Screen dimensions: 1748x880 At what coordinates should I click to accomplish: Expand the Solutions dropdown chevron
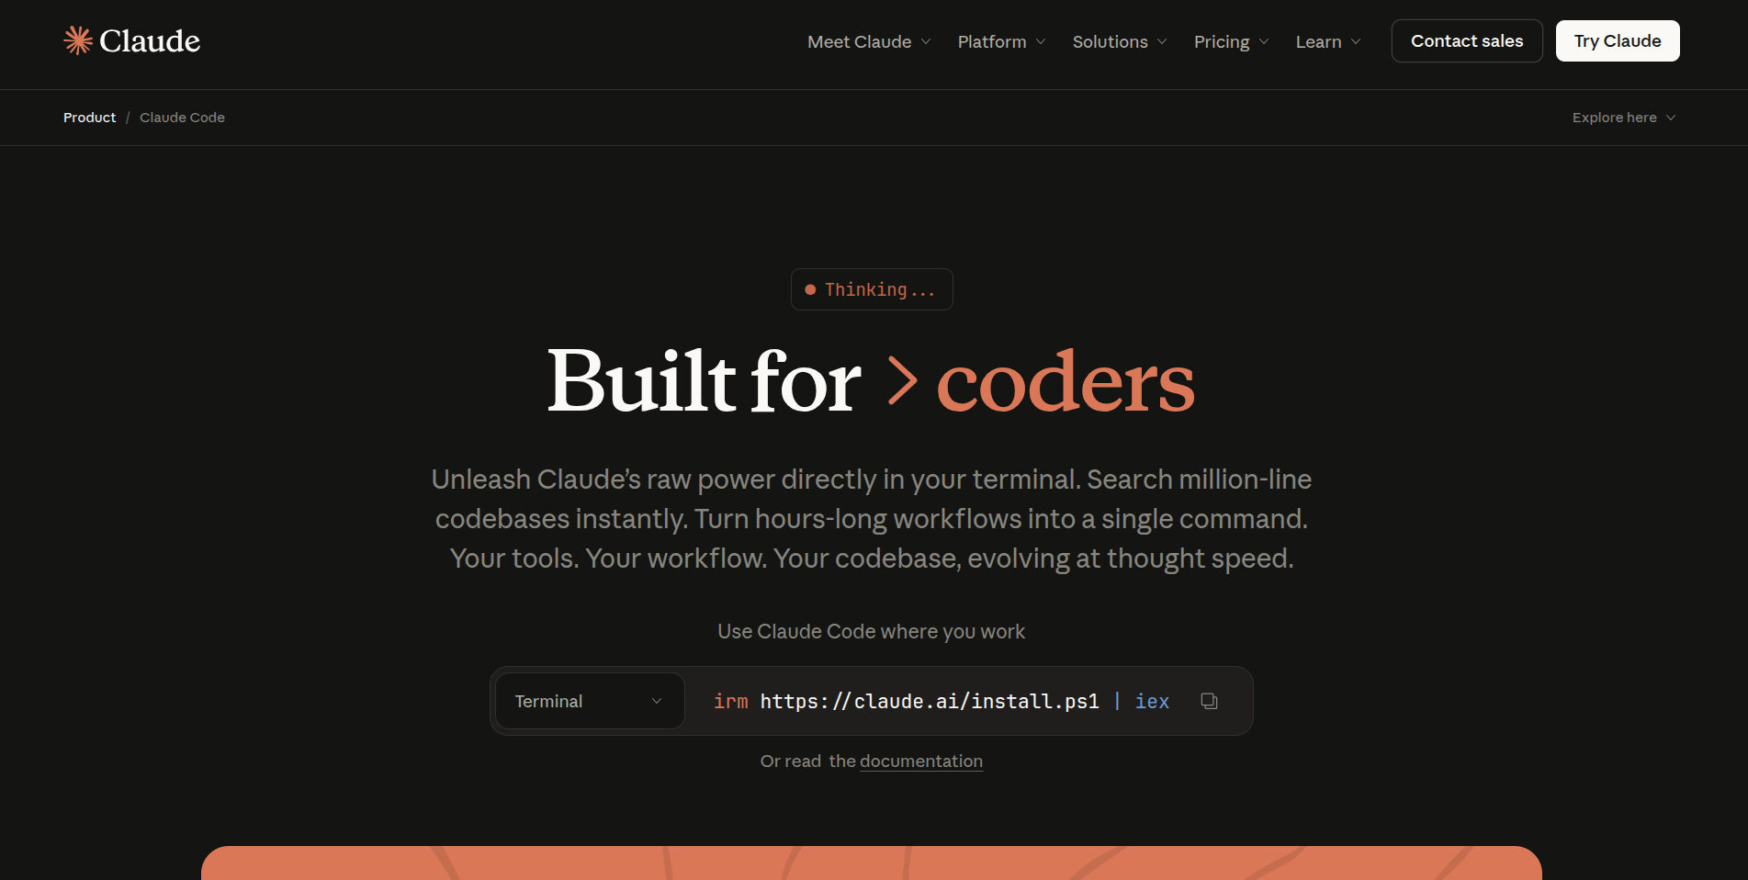[x=1162, y=41]
